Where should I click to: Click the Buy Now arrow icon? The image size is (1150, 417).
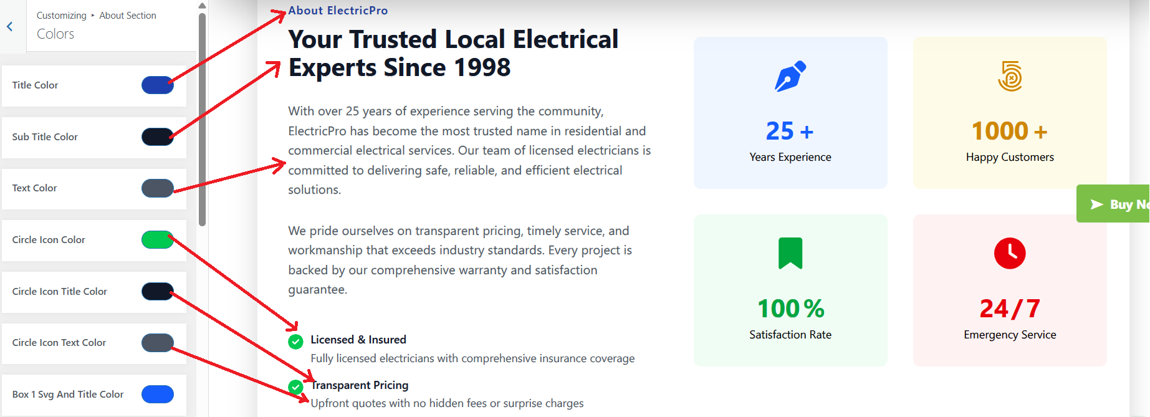(1096, 204)
